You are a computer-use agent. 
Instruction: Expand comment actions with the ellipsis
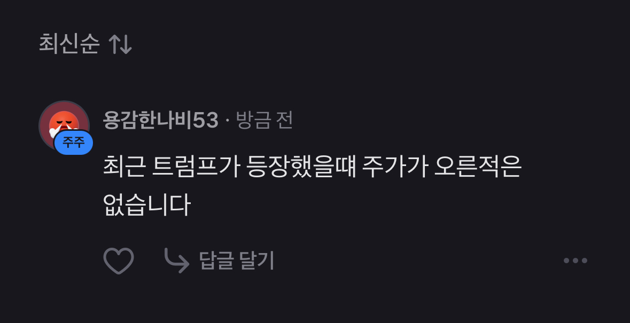pos(575,261)
